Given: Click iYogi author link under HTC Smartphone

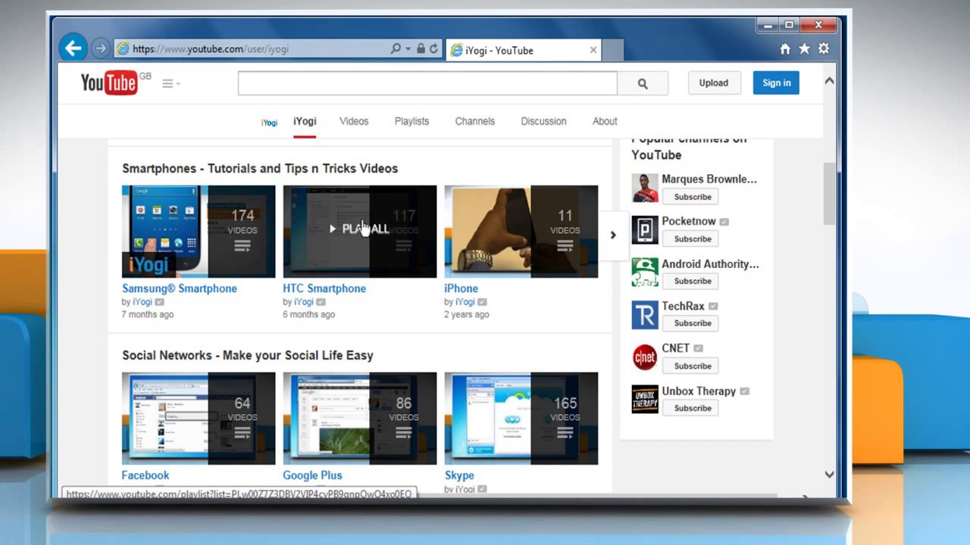Looking at the screenshot, I should click(304, 302).
